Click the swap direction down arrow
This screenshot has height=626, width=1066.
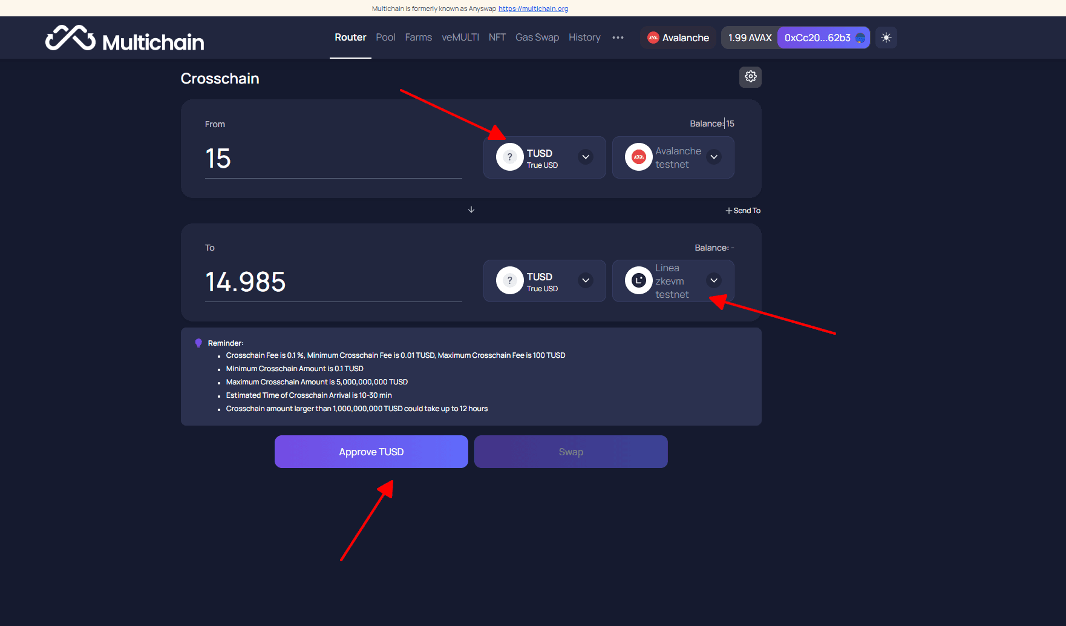[x=471, y=209]
